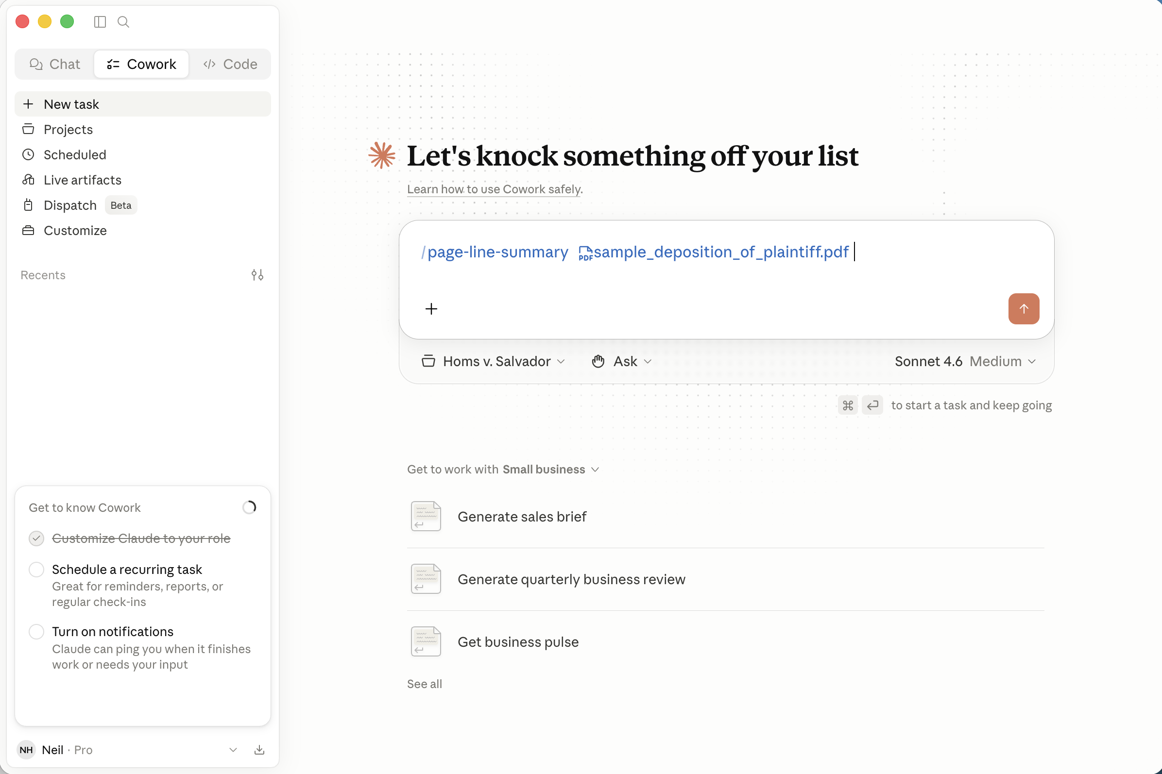Click the Recents filter sliders icon
1162x774 pixels.
pos(257,275)
